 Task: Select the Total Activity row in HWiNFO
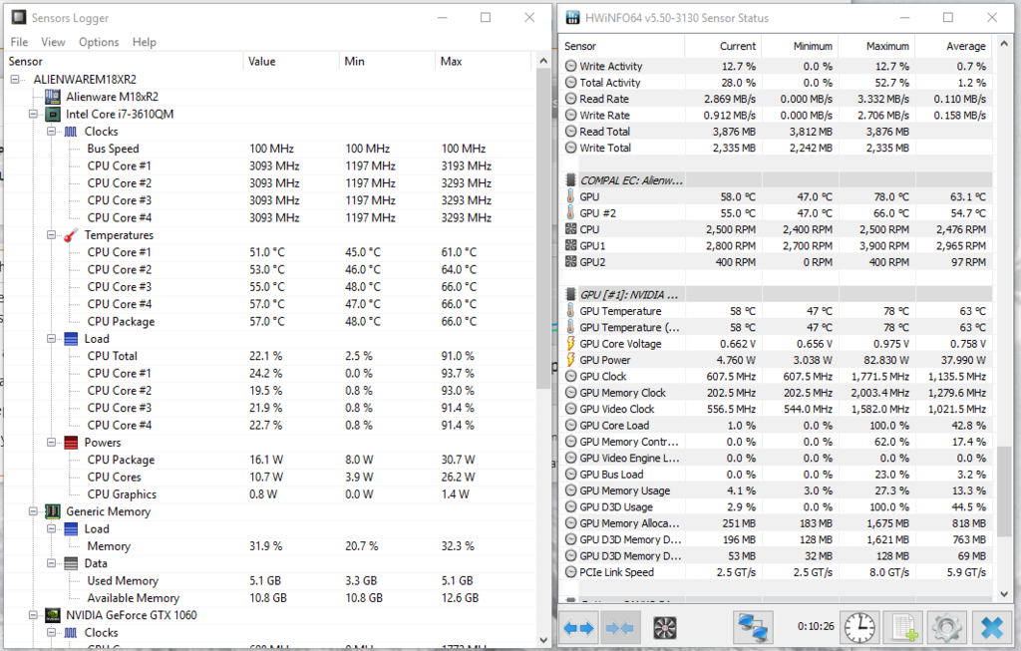click(x=777, y=83)
